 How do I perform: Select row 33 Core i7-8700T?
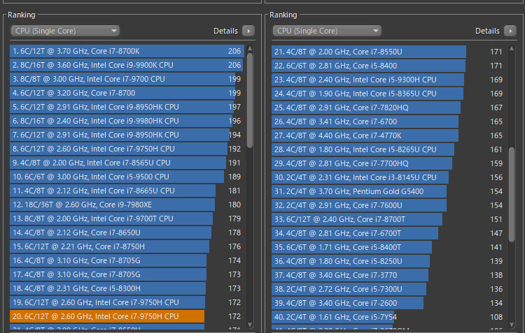click(x=388, y=219)
